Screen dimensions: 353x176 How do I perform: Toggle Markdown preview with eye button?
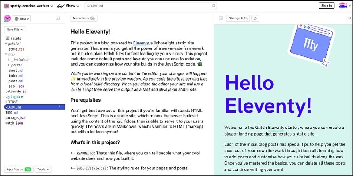[x=84, y=18]
